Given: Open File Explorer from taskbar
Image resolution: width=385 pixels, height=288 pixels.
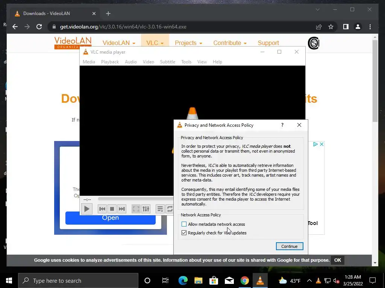Looking at the screenshot, I should coord(199,280).
